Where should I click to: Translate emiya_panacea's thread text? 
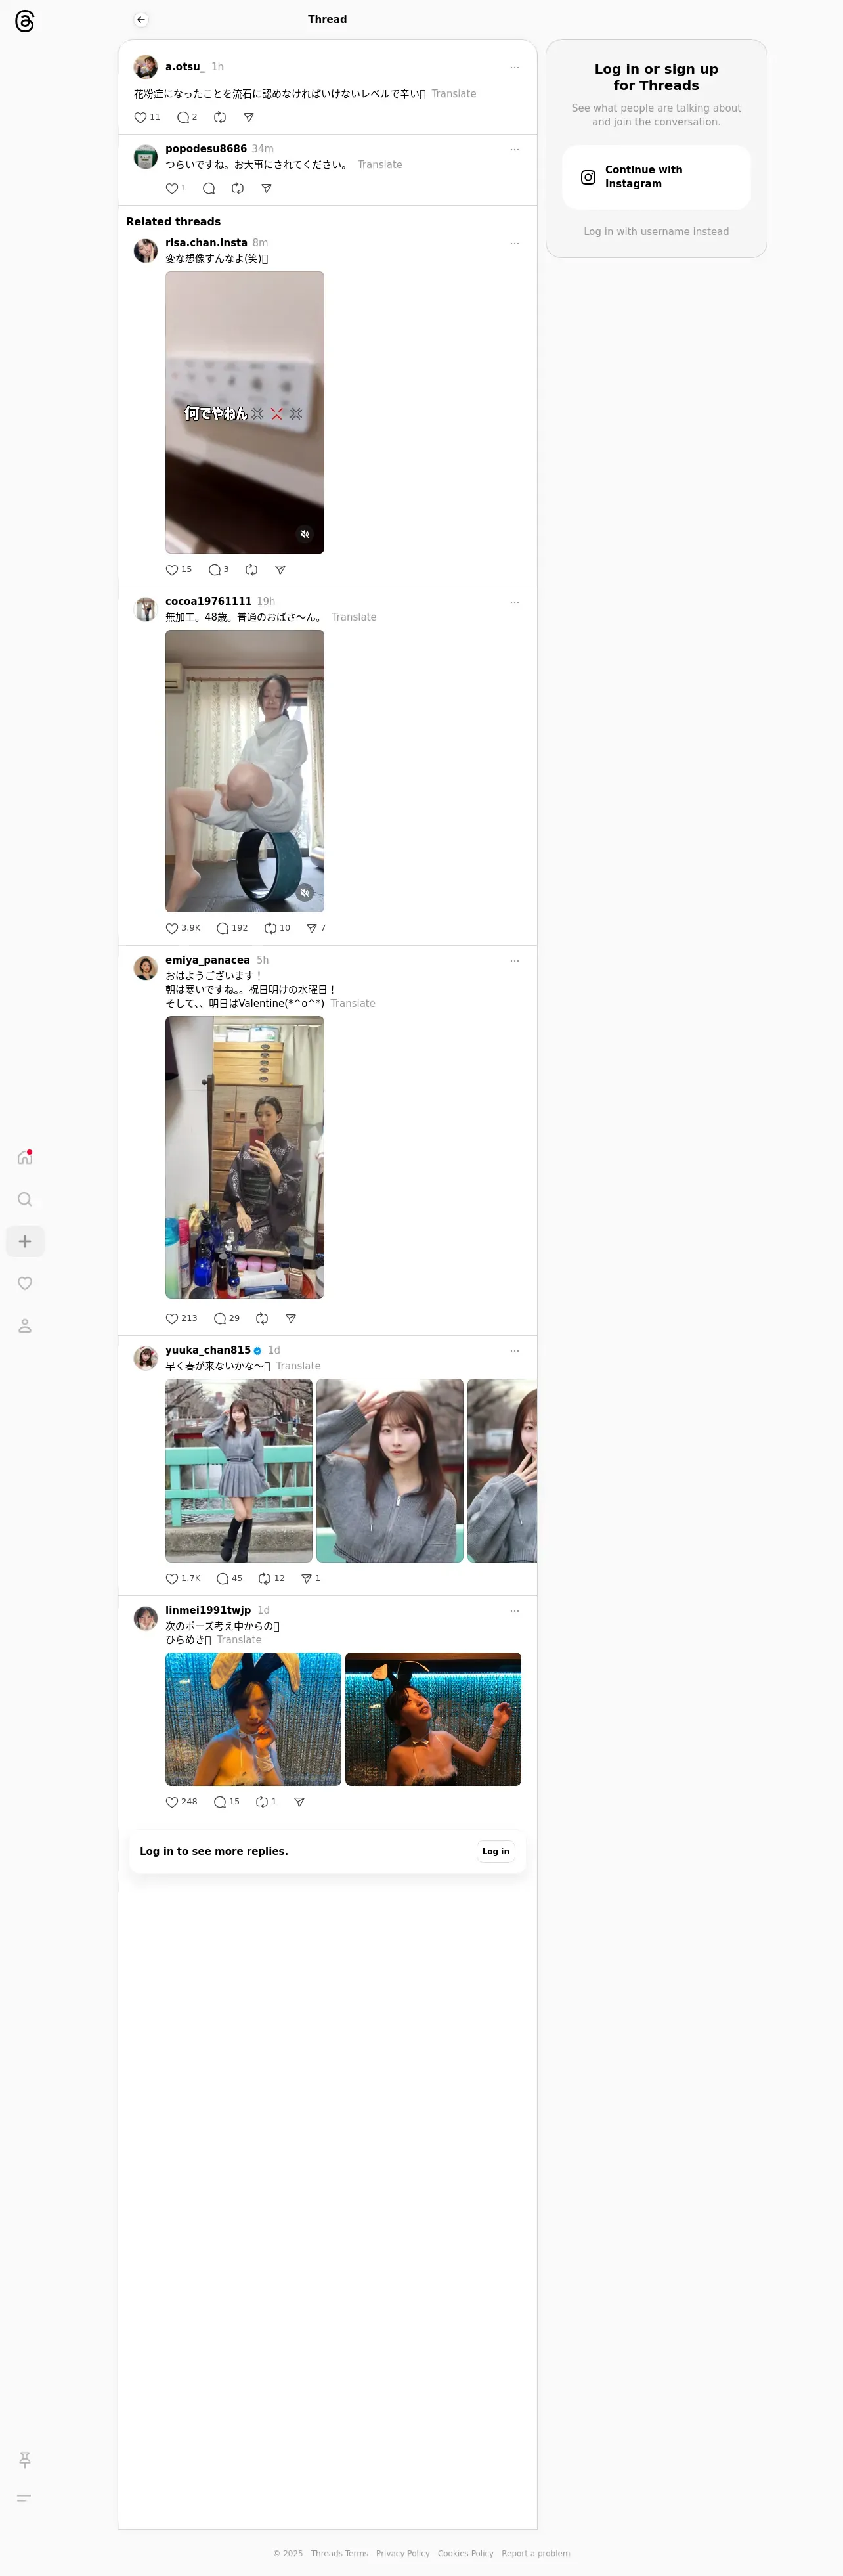point(353,1003)
